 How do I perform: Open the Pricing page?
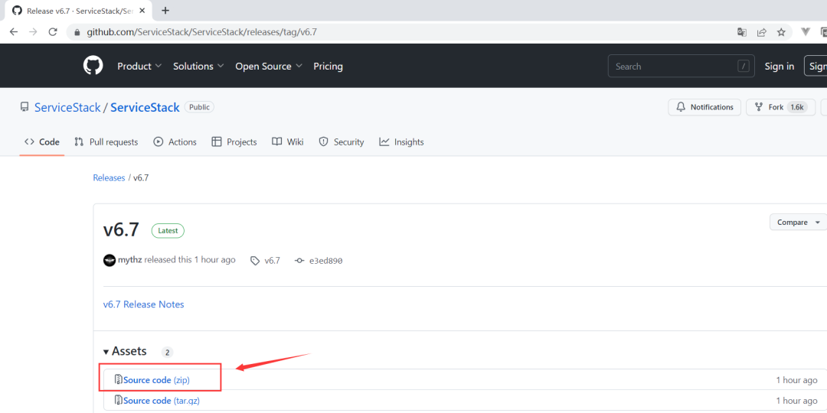(328, 67)
